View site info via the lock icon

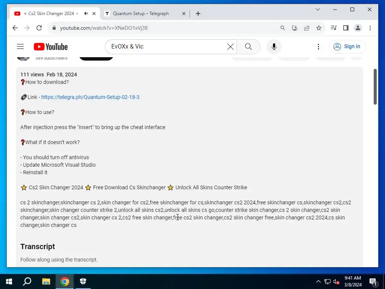pos(54,28)
